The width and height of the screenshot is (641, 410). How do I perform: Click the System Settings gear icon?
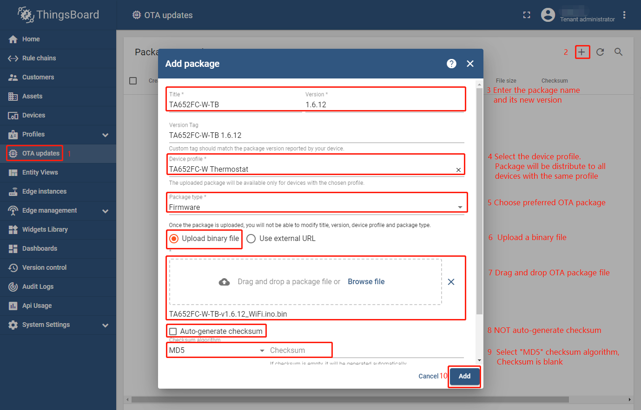click(13, 325)
